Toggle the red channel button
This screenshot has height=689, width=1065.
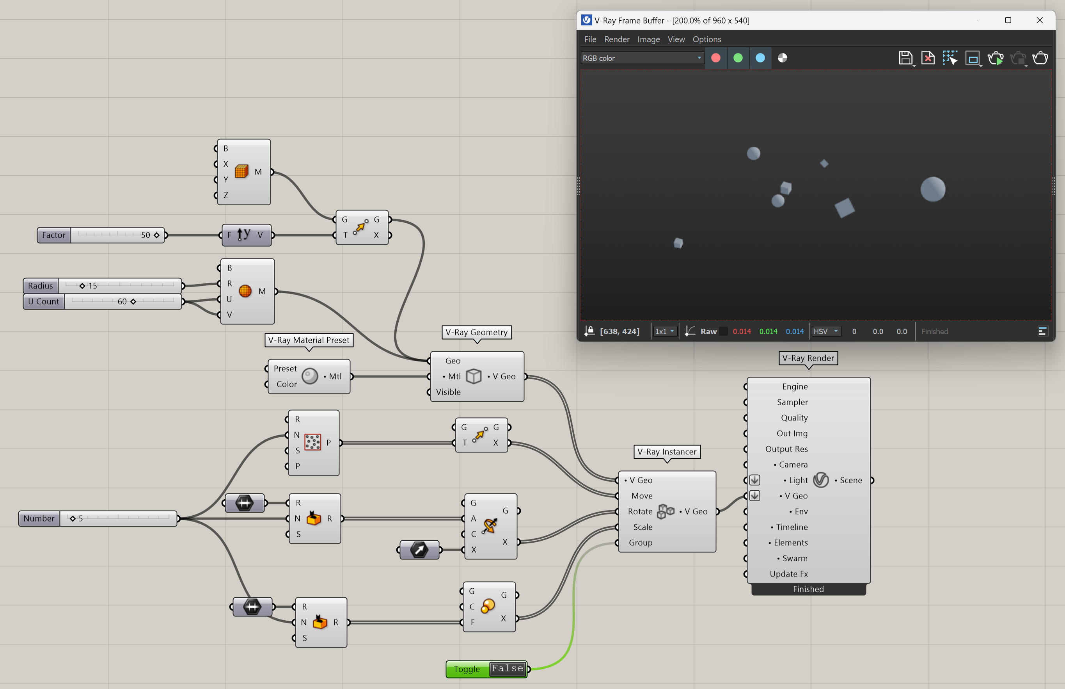click(716, 58)
